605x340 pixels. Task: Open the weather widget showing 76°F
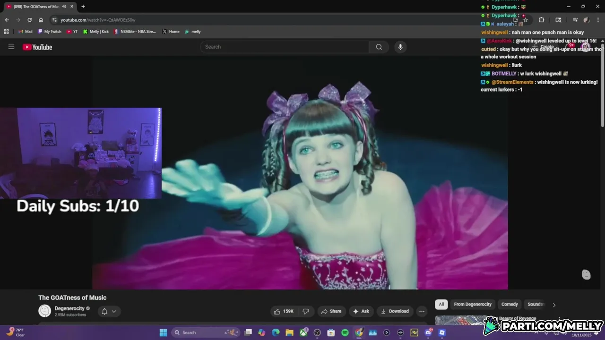(x=16, y=332)
